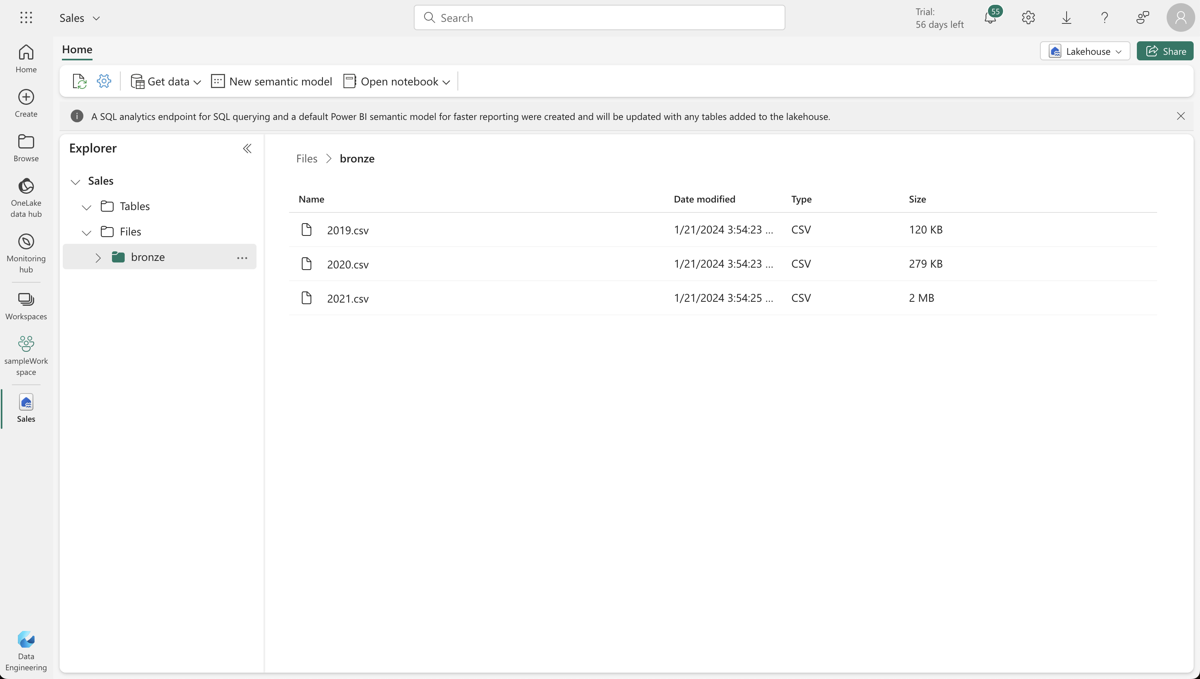Click the Download icon in top bar
Viewport: 1200px width, 679px height.
pyautogui.click(x=1066, y=18)
